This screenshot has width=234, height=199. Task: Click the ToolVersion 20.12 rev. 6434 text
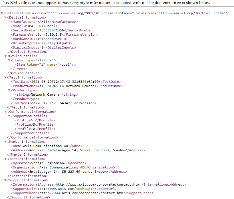pos(52,103)
